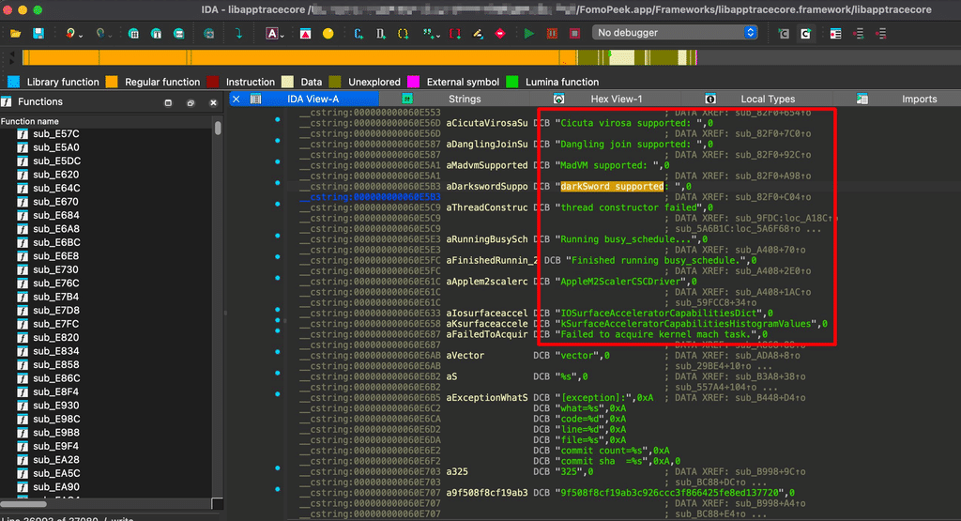Click the dimmed C icon after debugger dropdown

pos(784,34)
